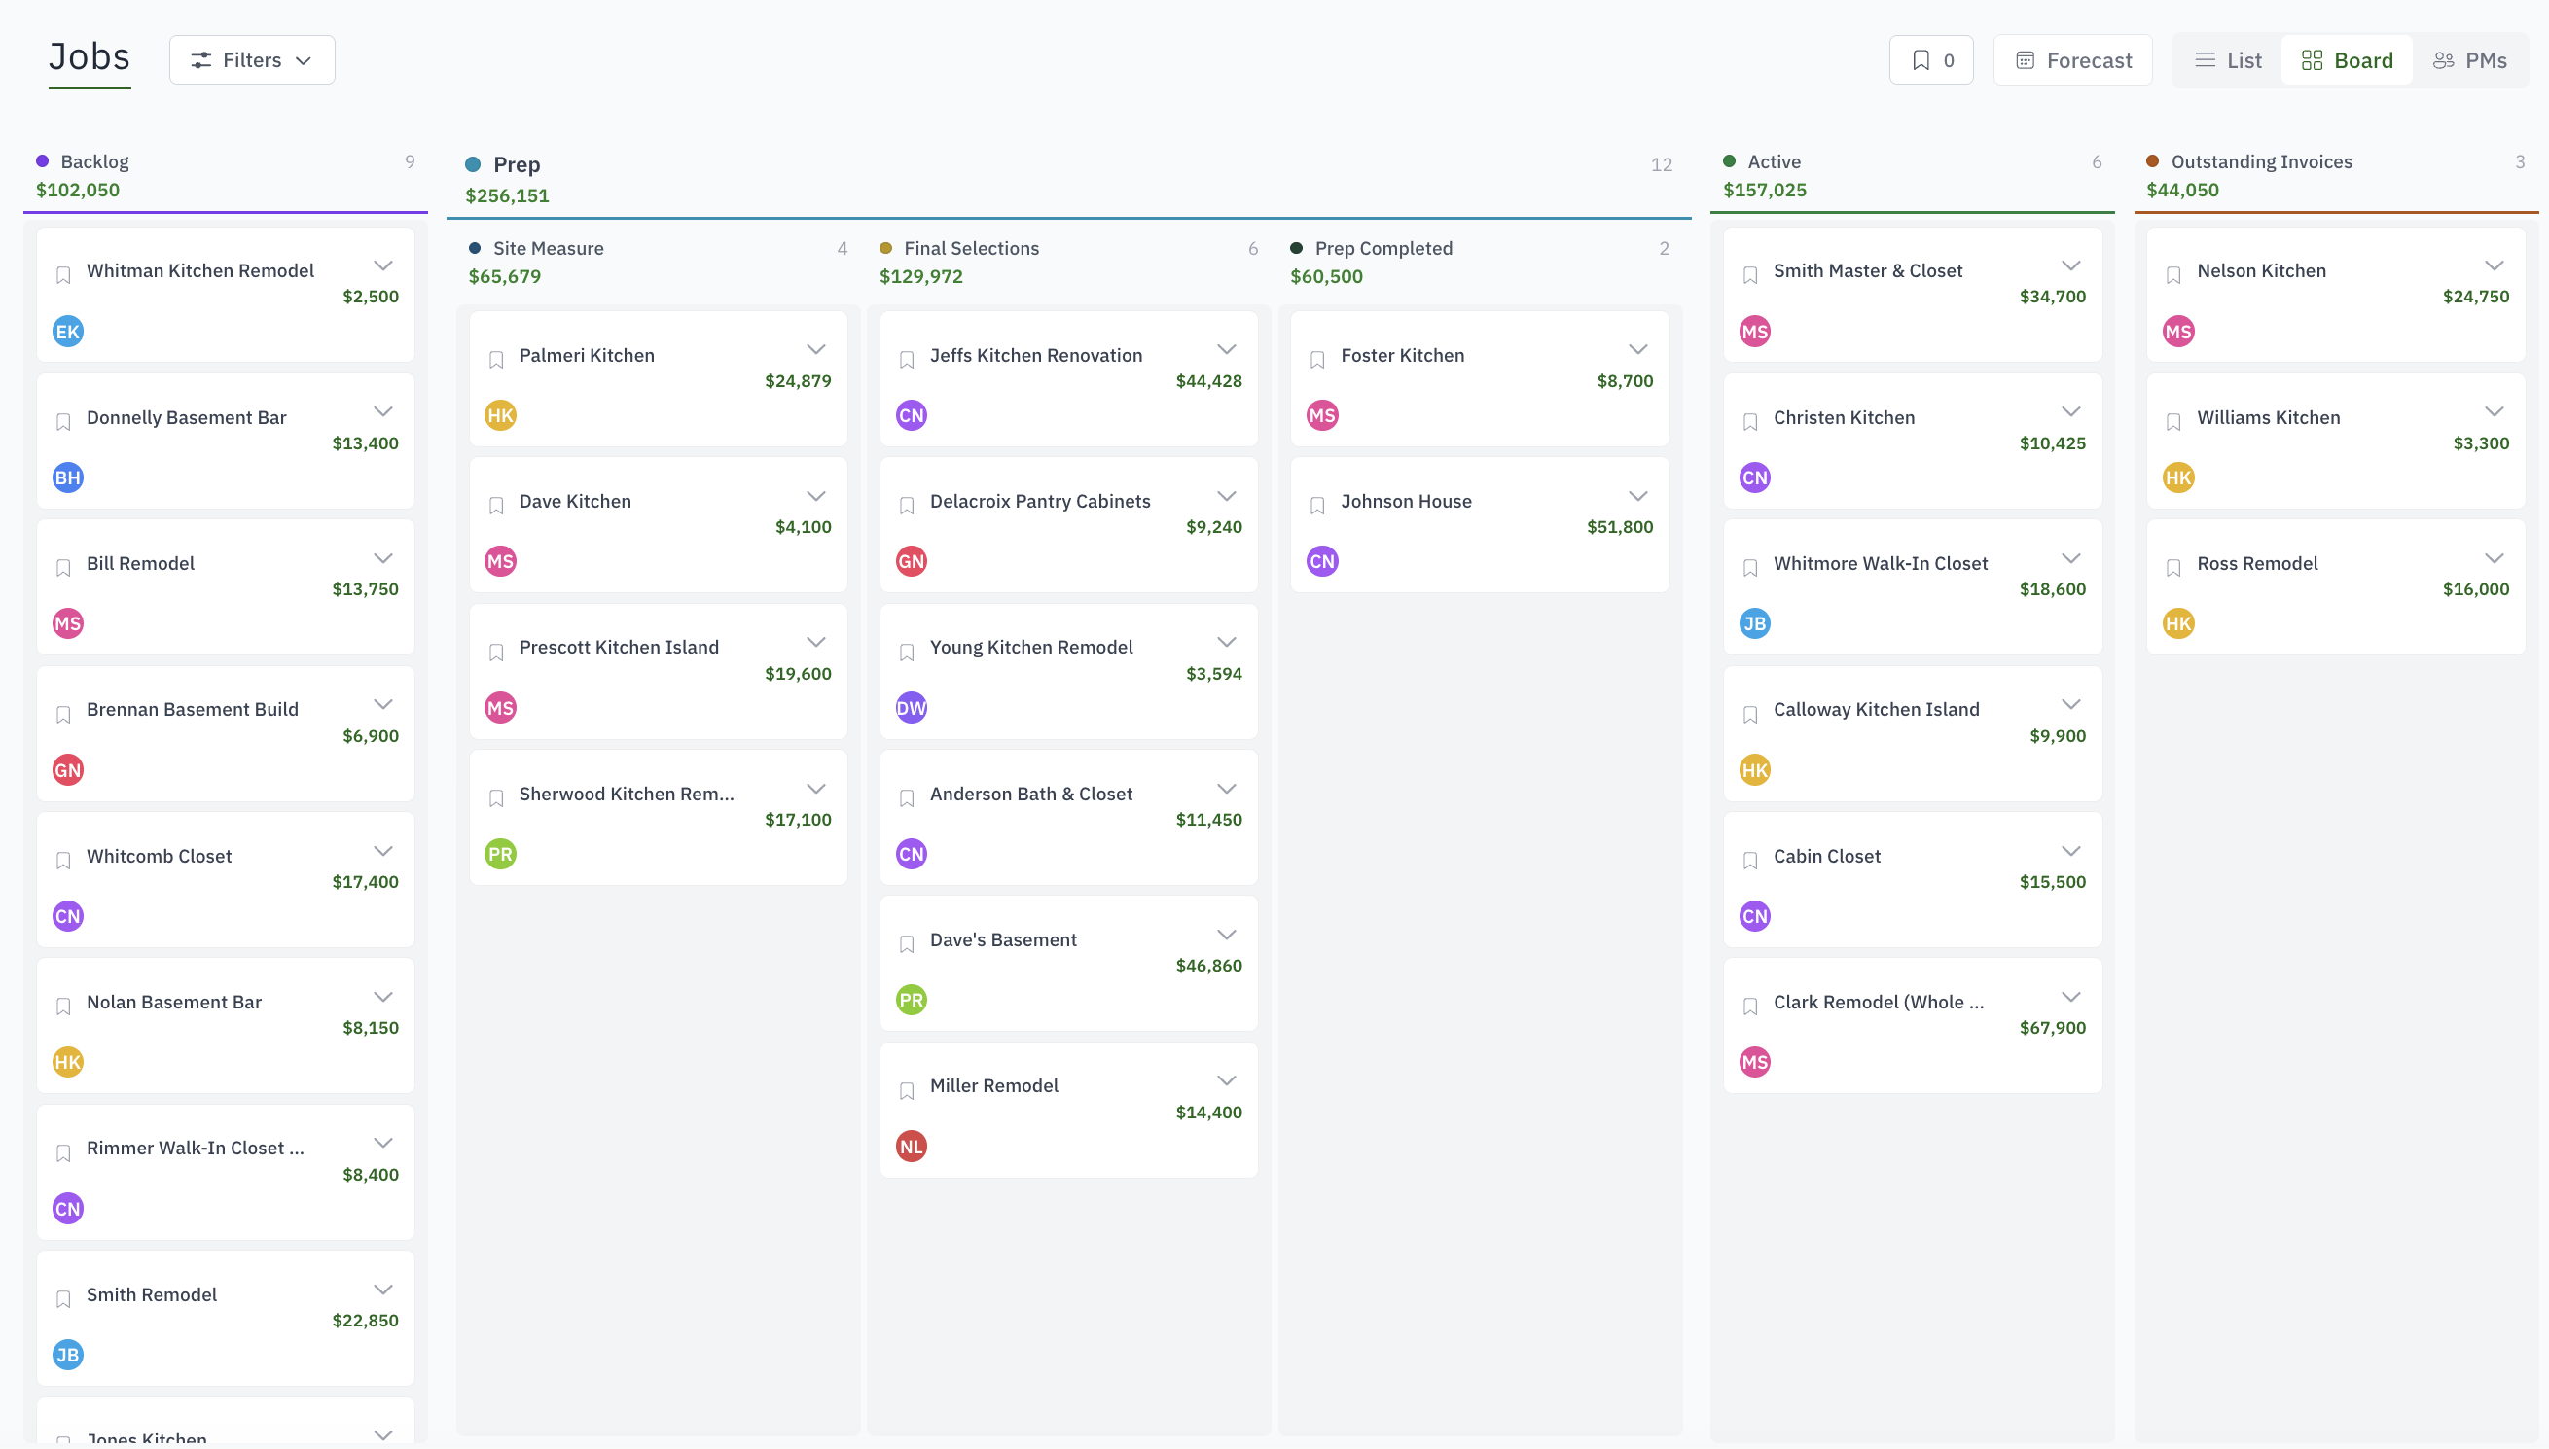Click the MS avatar on Bill Remodel card
The image size is (2549, 1449).
(68, 624)
